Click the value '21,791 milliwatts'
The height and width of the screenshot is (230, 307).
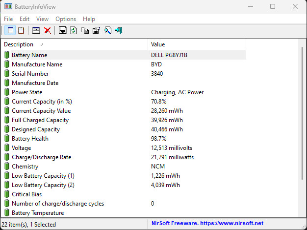coord(172,157)
